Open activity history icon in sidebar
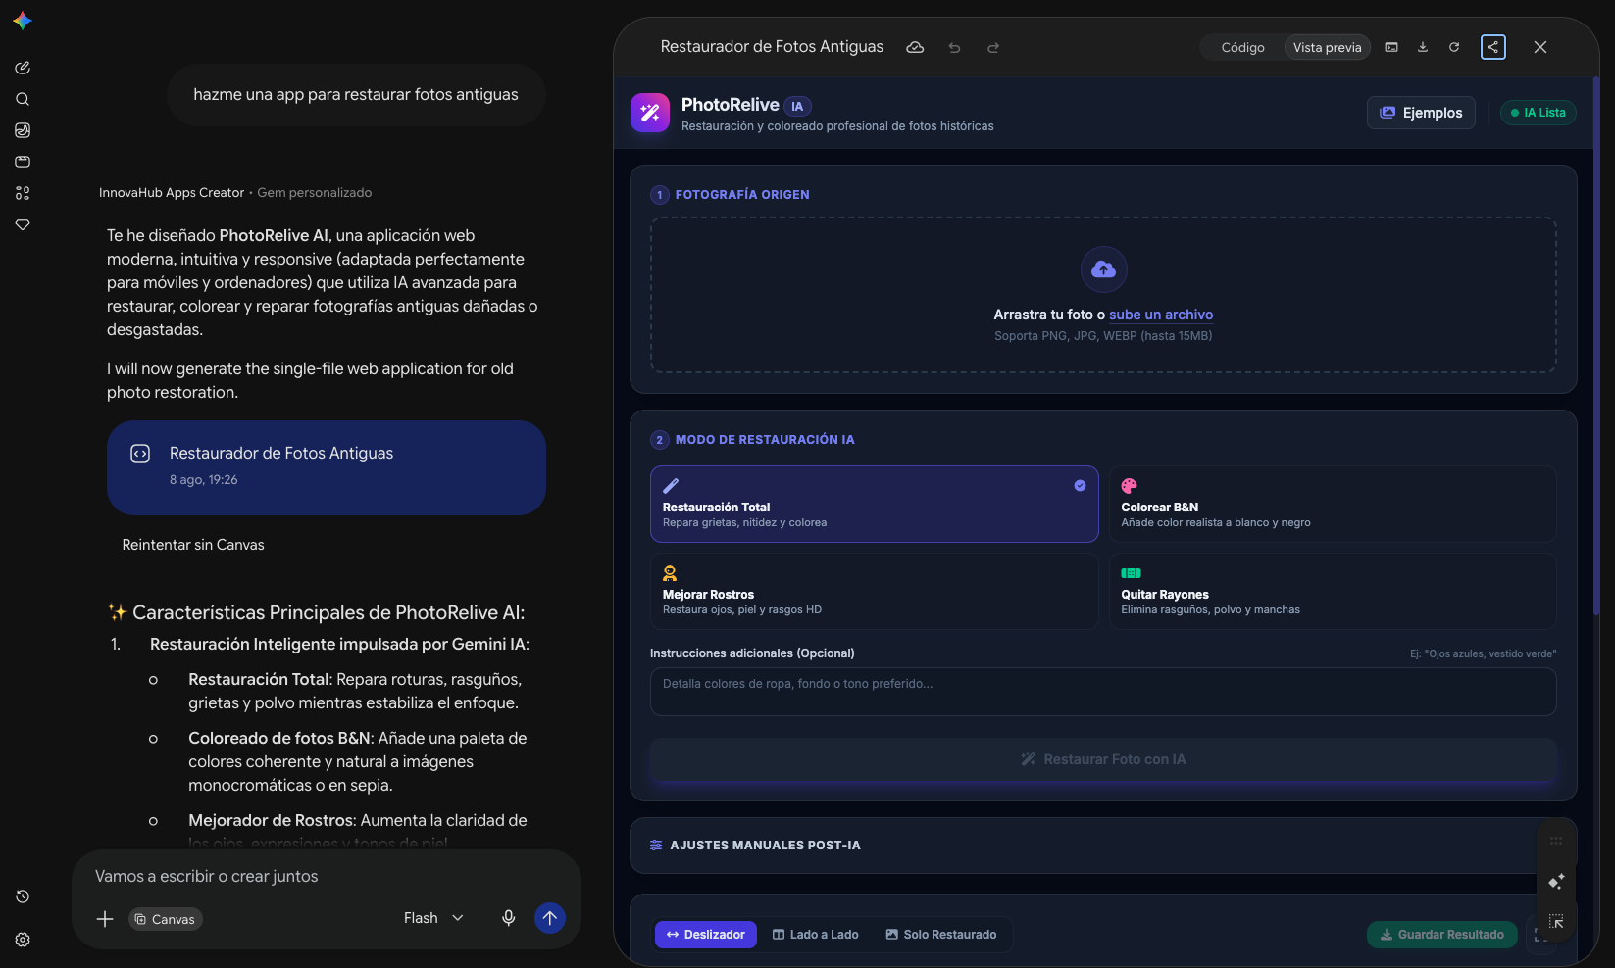1615x968 pixels. tap(23, 896)
